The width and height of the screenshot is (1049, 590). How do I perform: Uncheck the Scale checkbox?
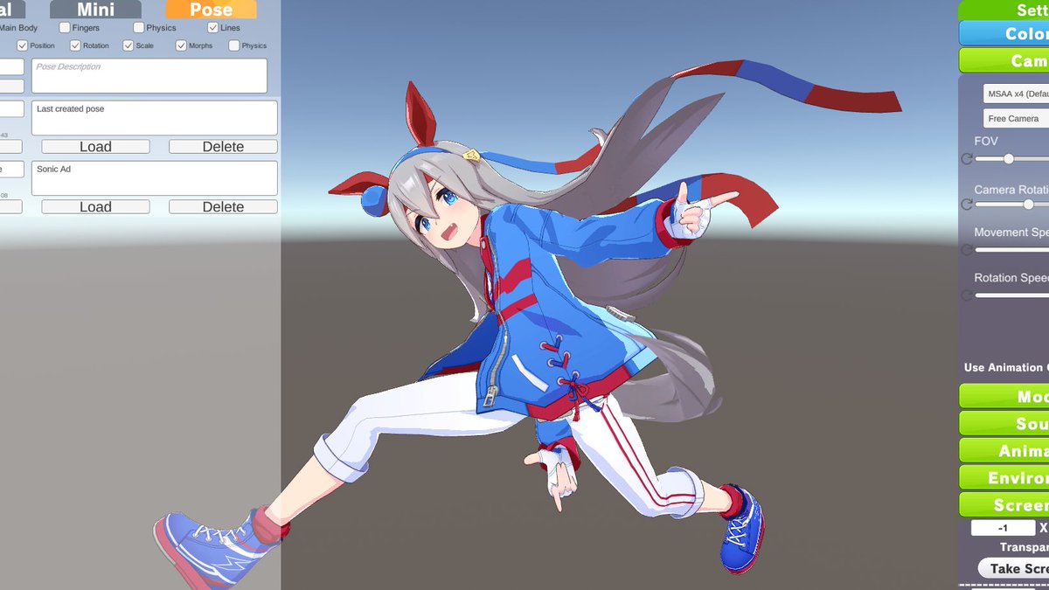click(x=129, y=45)
